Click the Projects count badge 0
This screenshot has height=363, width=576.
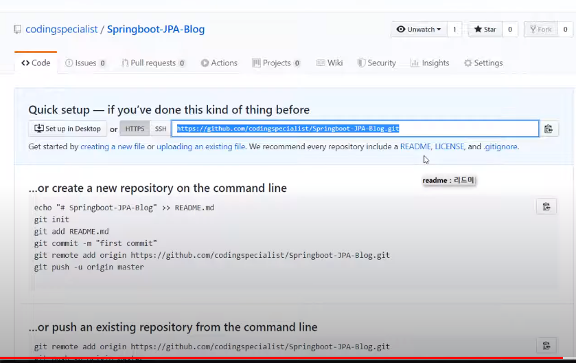click(297, 63)
